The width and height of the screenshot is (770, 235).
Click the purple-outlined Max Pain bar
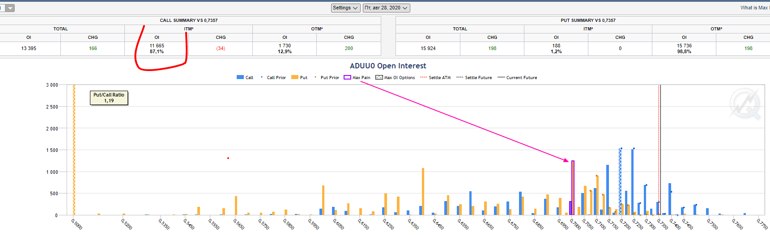(573, 188)
